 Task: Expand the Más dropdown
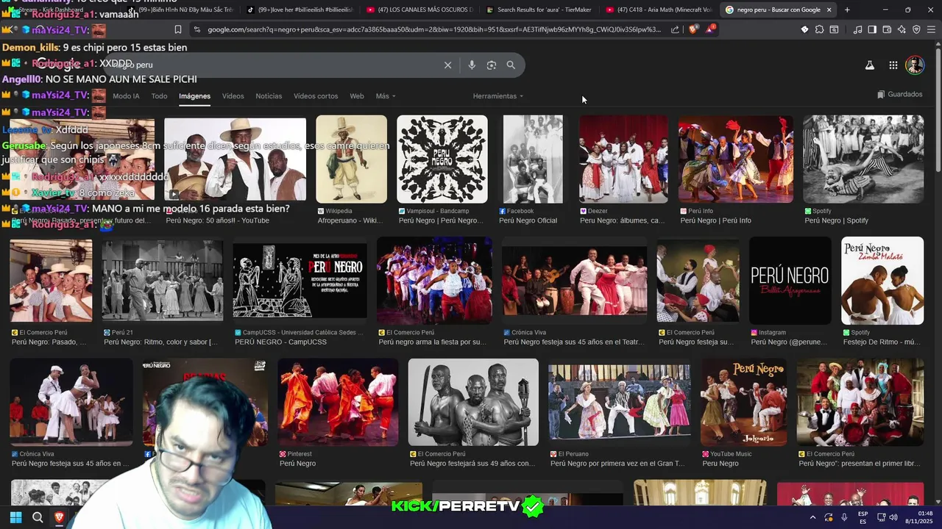tap(386, 96)
